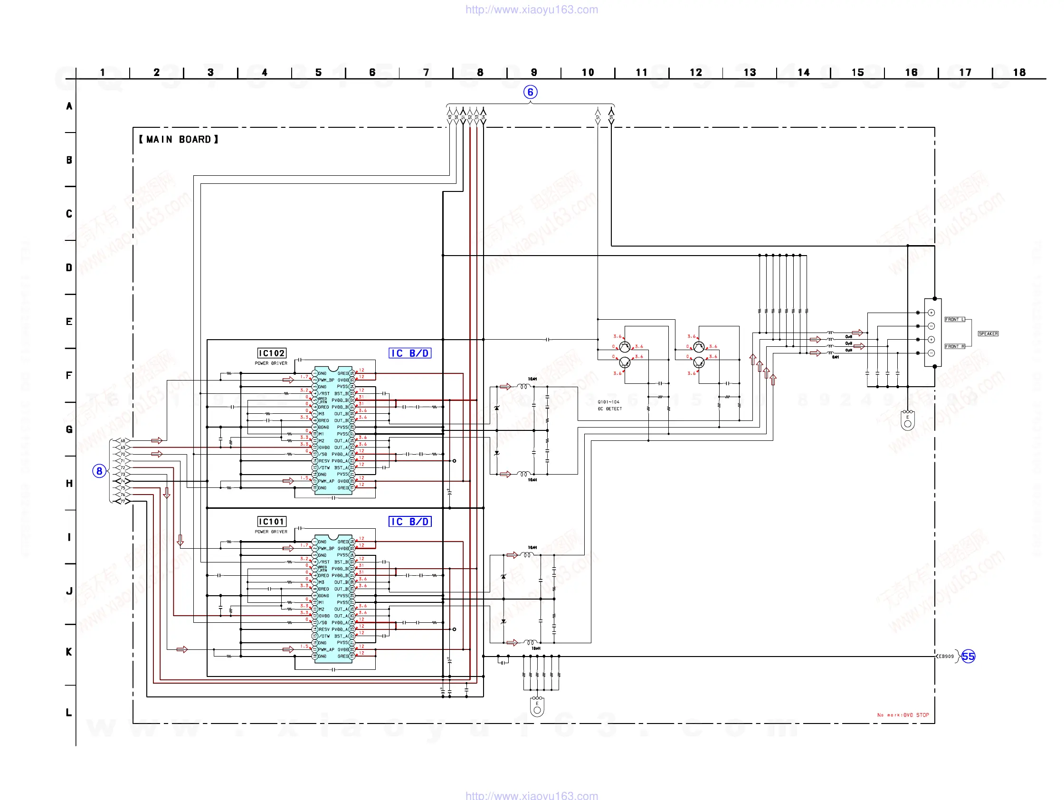Click the circled 55 reference near EB909
1064x800 pixels.
coord(968,656)
